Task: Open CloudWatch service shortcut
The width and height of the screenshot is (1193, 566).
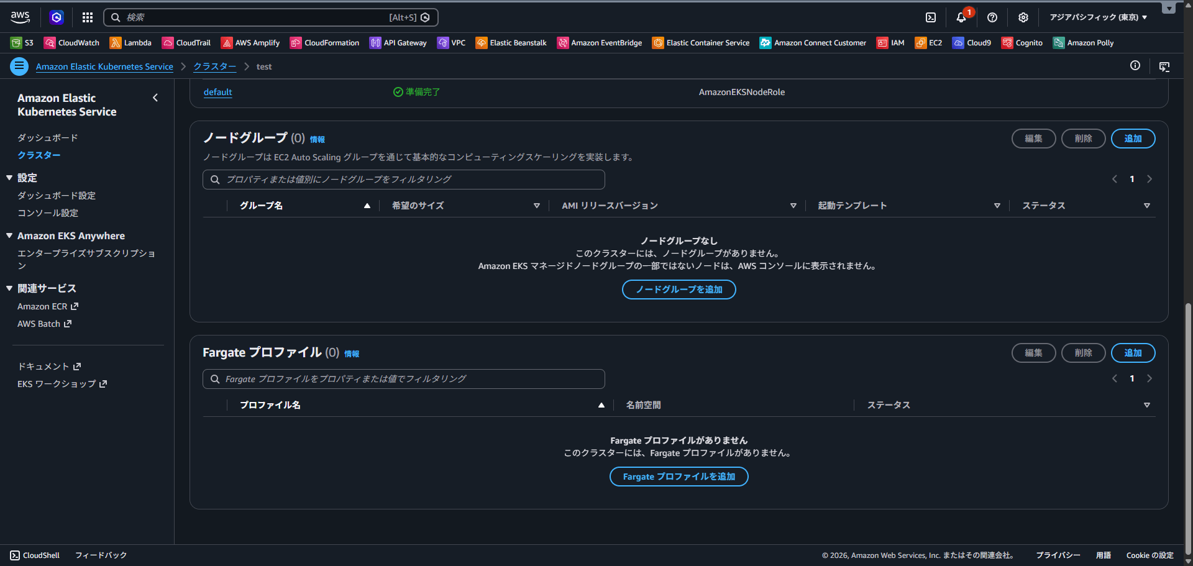Action: [71, 43]
